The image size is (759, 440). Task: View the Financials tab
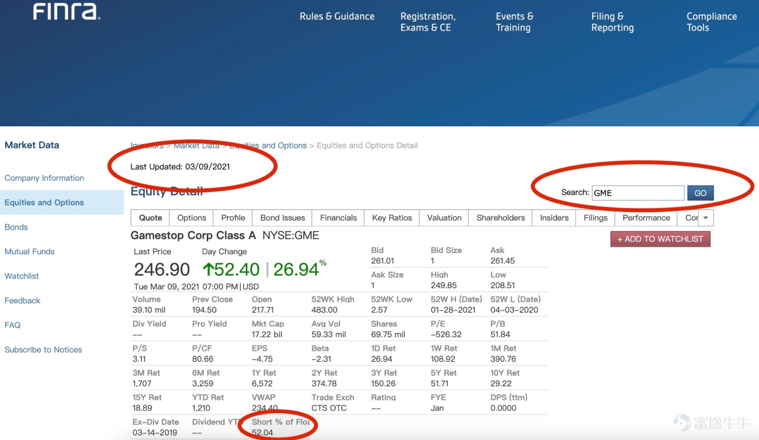click(338, 218)
